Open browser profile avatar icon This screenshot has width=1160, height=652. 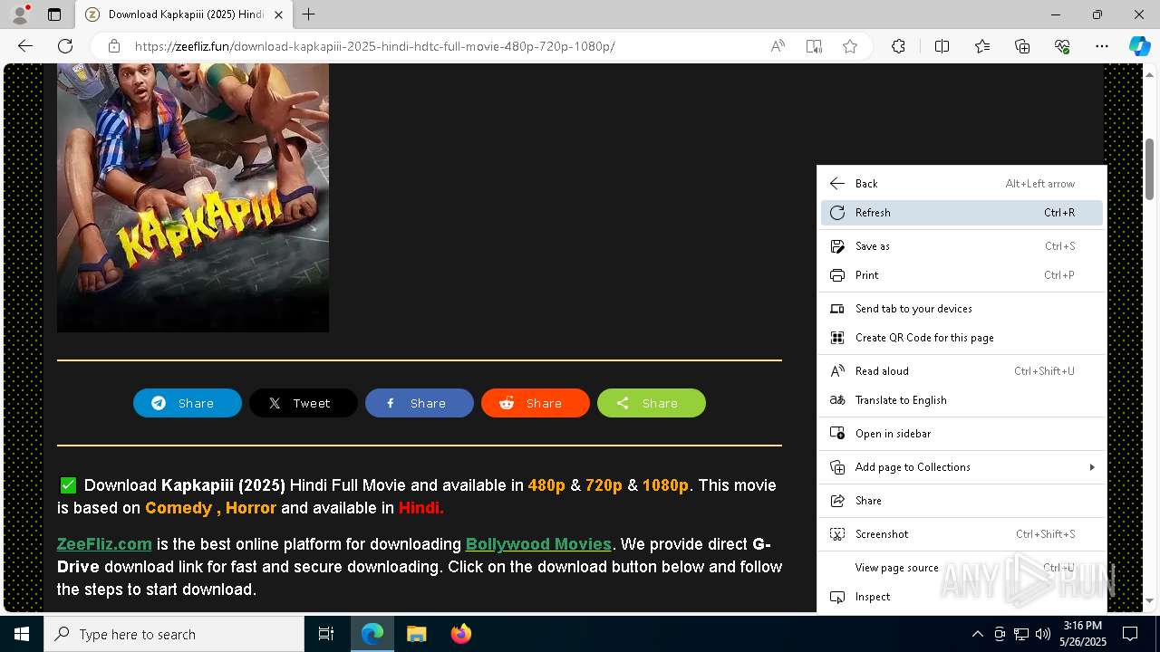pyautogui.click(x=20, y=14)
